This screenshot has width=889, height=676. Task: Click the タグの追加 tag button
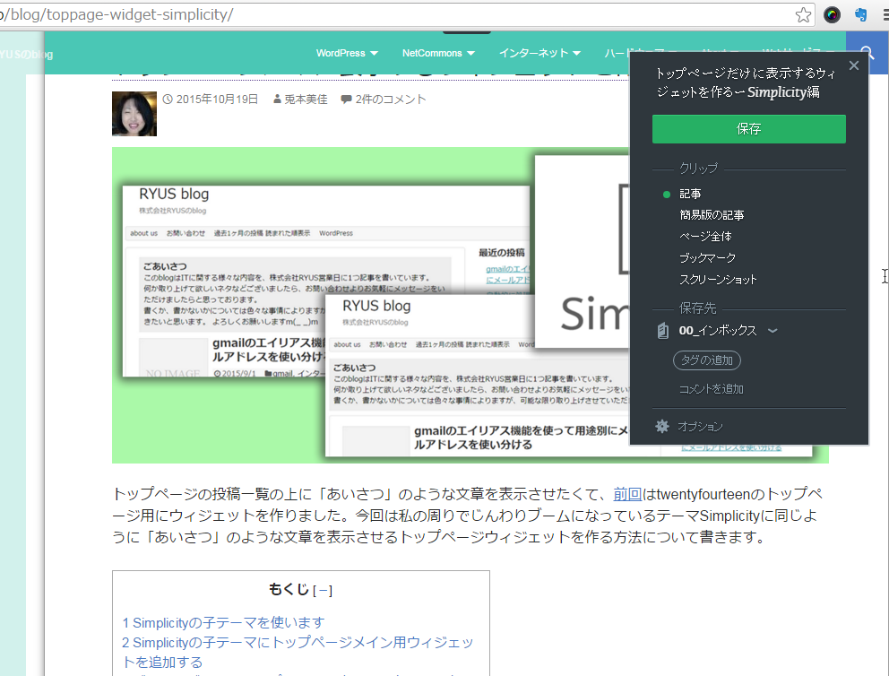[706, 360]
